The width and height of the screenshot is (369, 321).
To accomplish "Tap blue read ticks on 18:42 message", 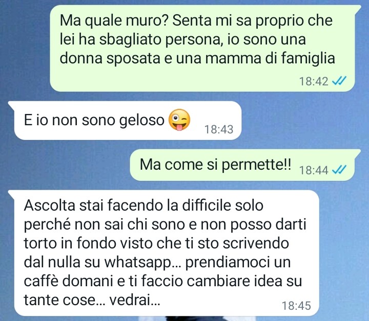I will click(339, 81).
